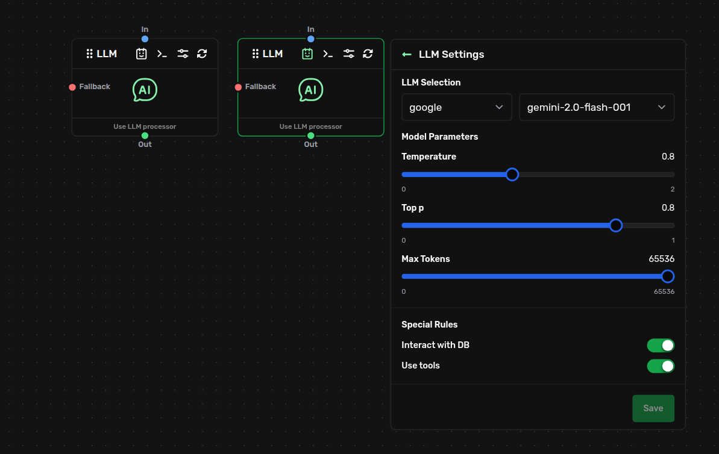The height and width of the screenshot is (454, 719).
Task: Click red Fallback port on left LLM node
Action: (72, 87)
